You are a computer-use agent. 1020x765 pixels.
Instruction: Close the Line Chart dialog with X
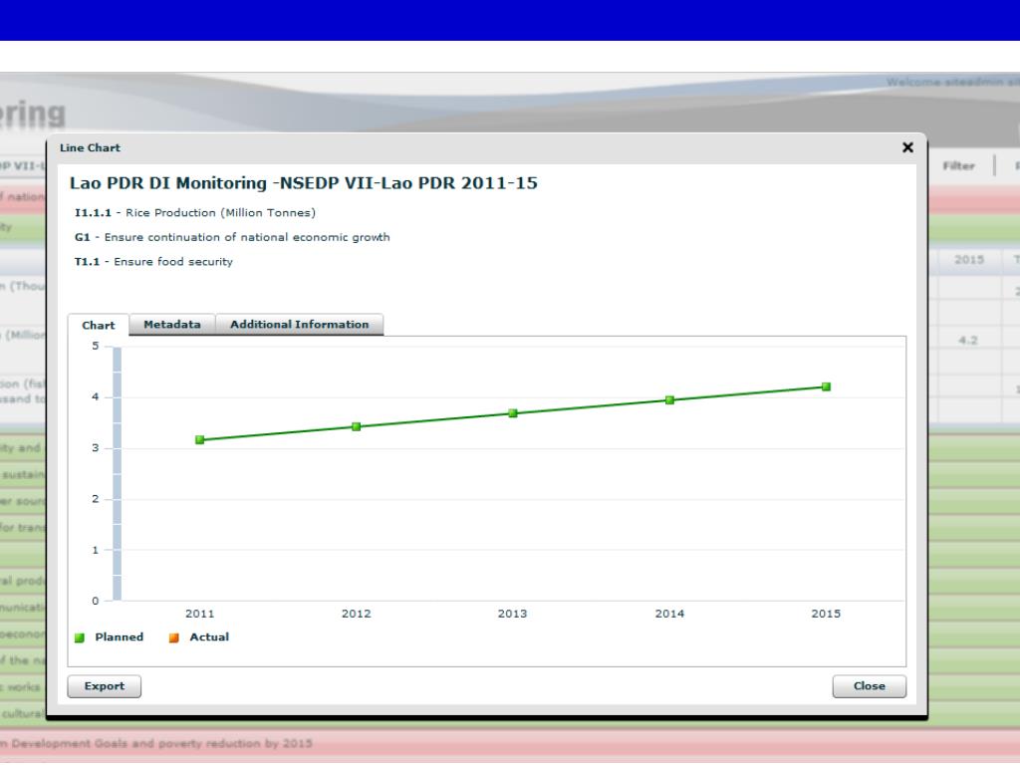907,147
